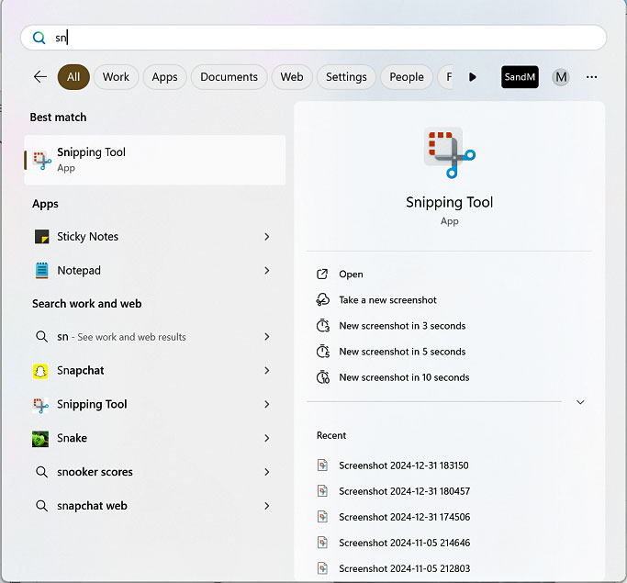Click the Snake app icon
Viewport: 627px width, 583px height.
[x=40, y=439]
